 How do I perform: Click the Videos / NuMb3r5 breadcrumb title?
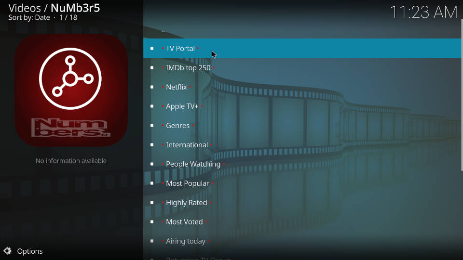[x=54, y=8]
